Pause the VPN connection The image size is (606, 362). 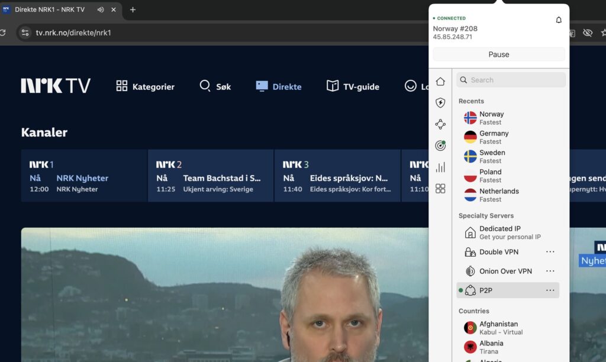click(499, 54)
